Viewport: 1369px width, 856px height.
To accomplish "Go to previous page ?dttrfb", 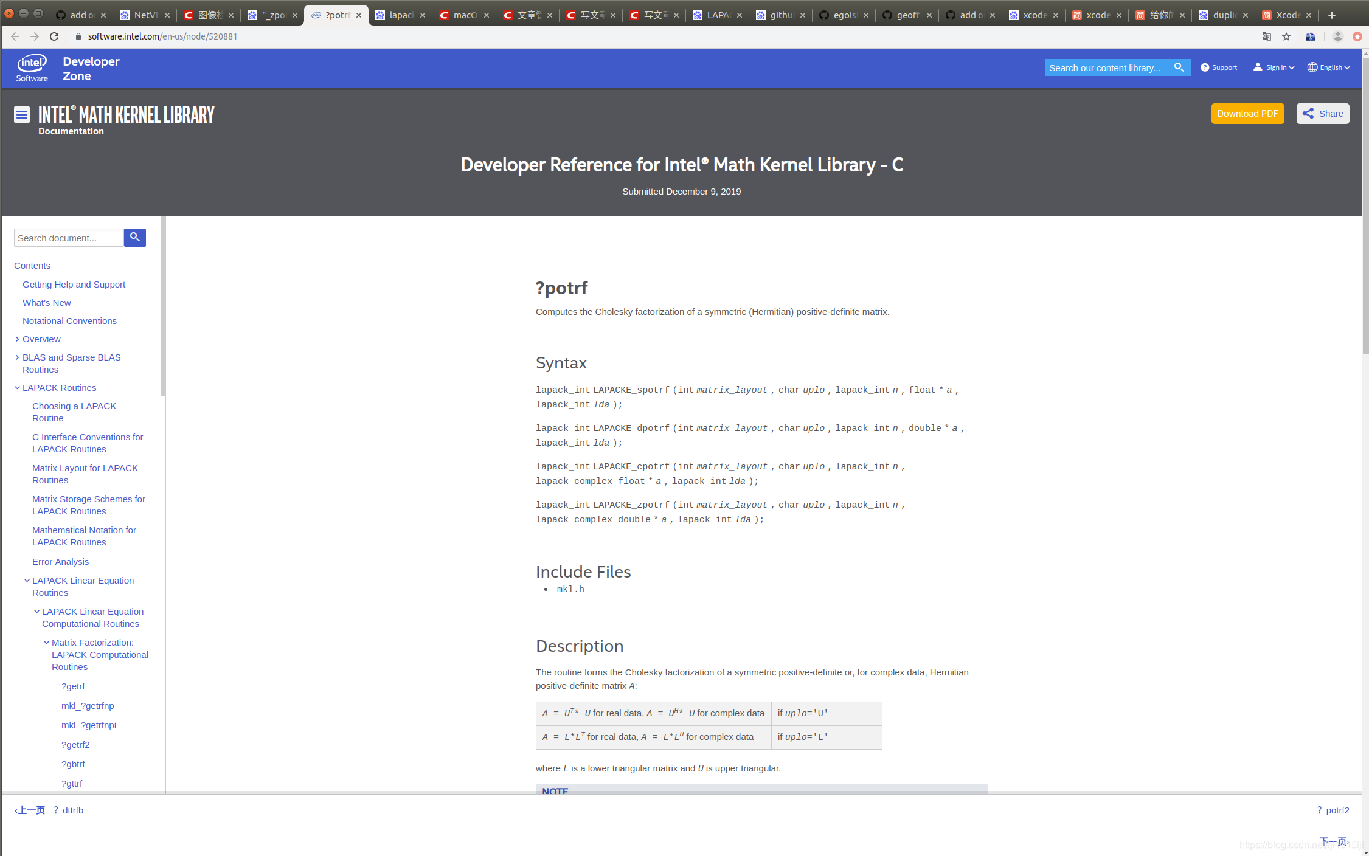I will tap(49, 810).
